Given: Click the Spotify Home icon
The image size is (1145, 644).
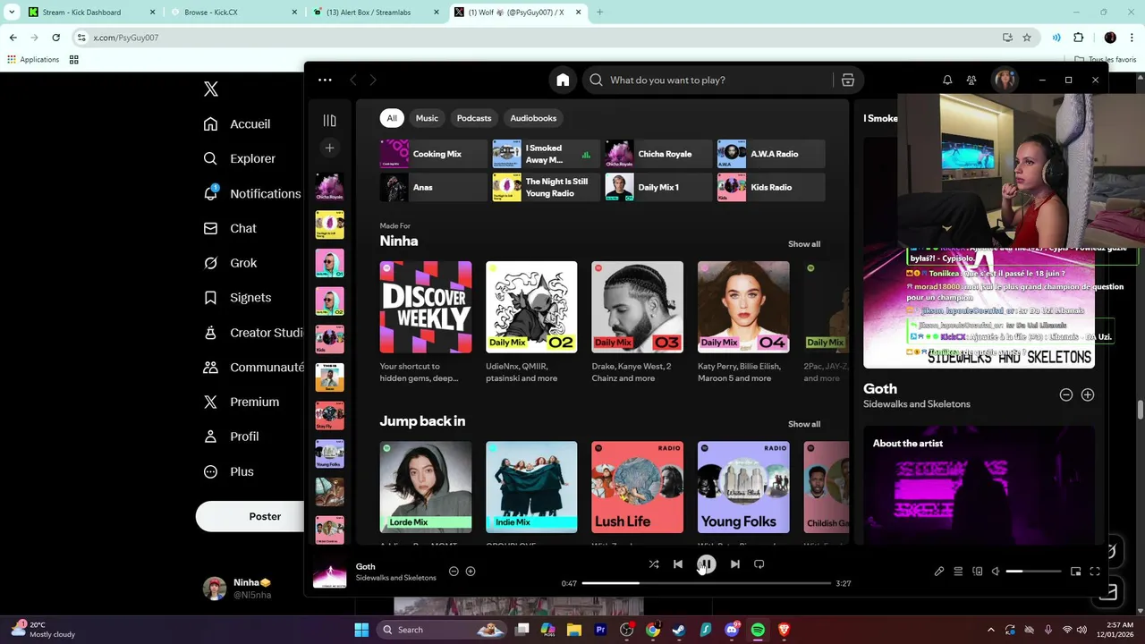Looking at the screenshot, I should pyautogui.click(x=563, y=80).
